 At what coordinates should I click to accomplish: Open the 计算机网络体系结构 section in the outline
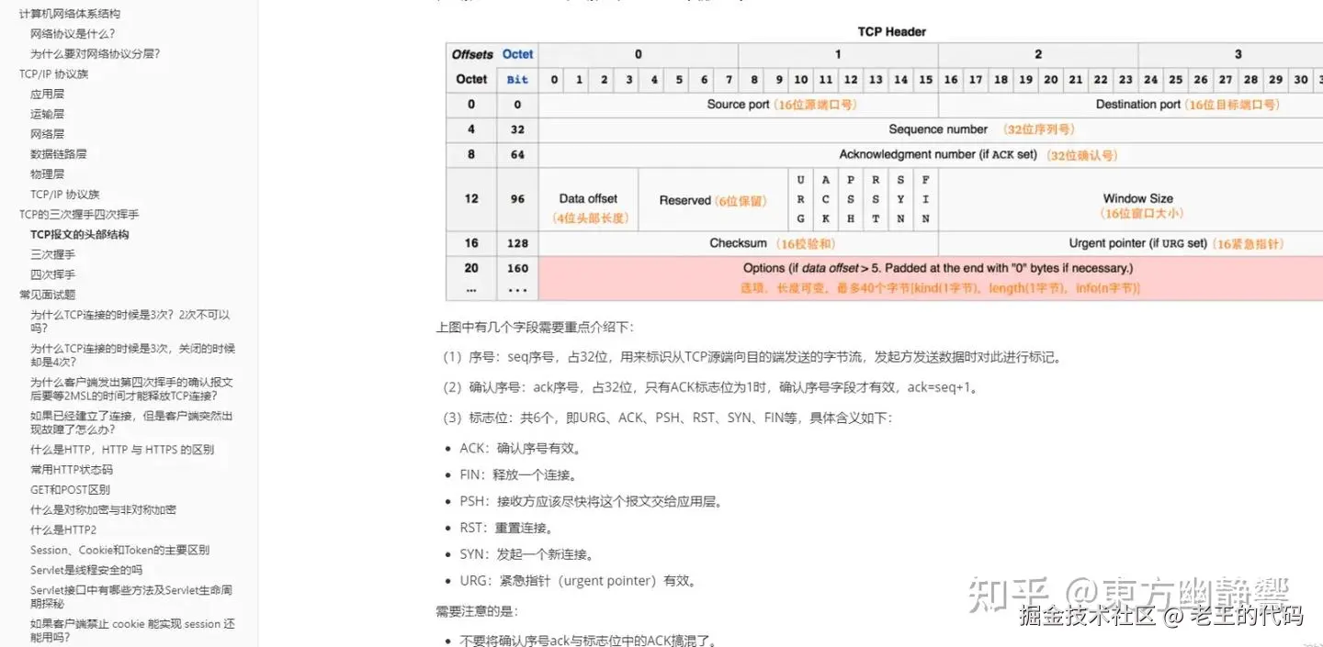tap(69, 14)
